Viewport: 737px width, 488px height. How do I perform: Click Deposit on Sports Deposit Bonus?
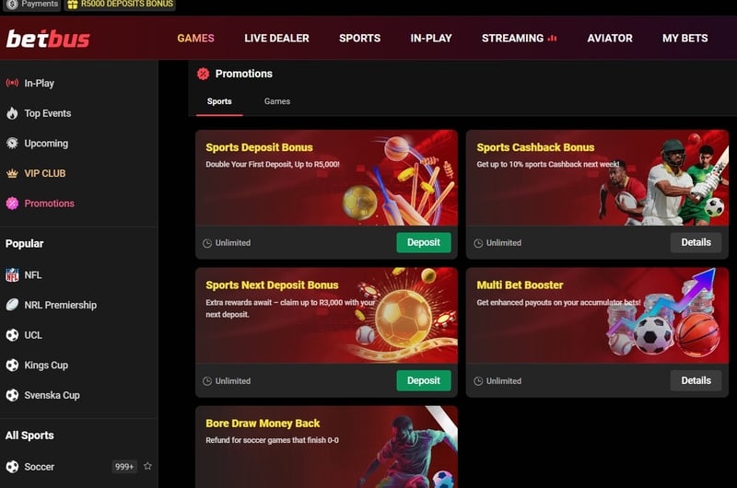tap(424, 242)
